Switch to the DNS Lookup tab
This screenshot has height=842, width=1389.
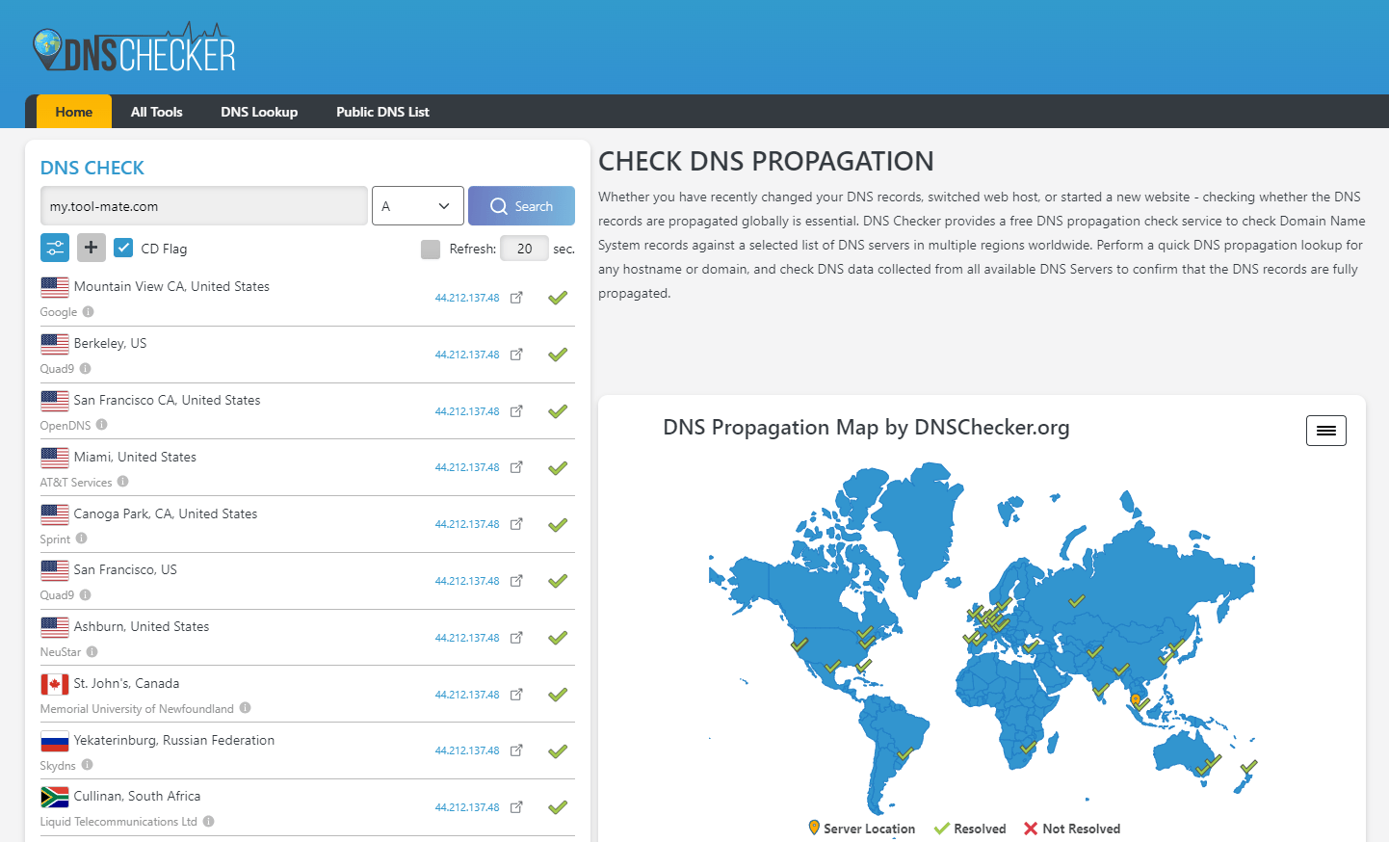[259, 112]
